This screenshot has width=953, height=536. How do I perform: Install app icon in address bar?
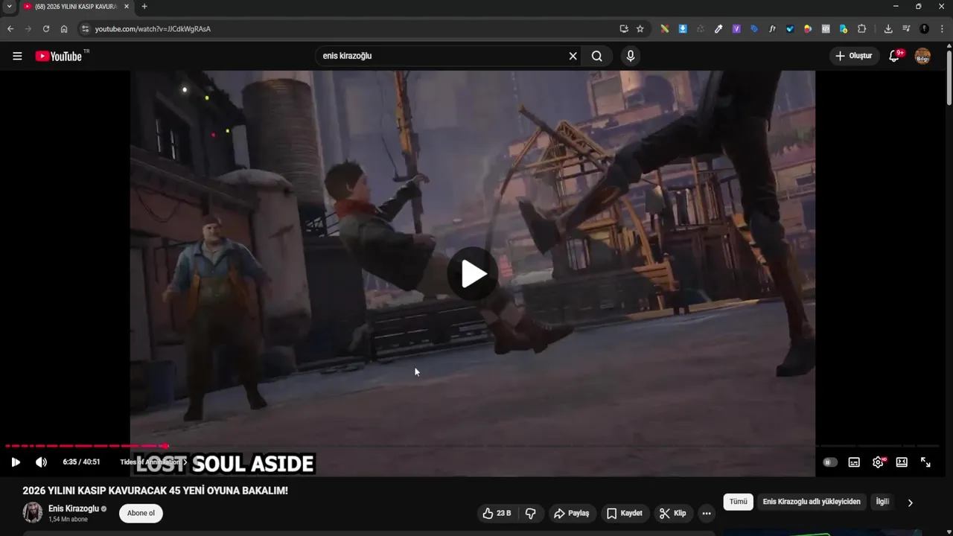[624, 29]
